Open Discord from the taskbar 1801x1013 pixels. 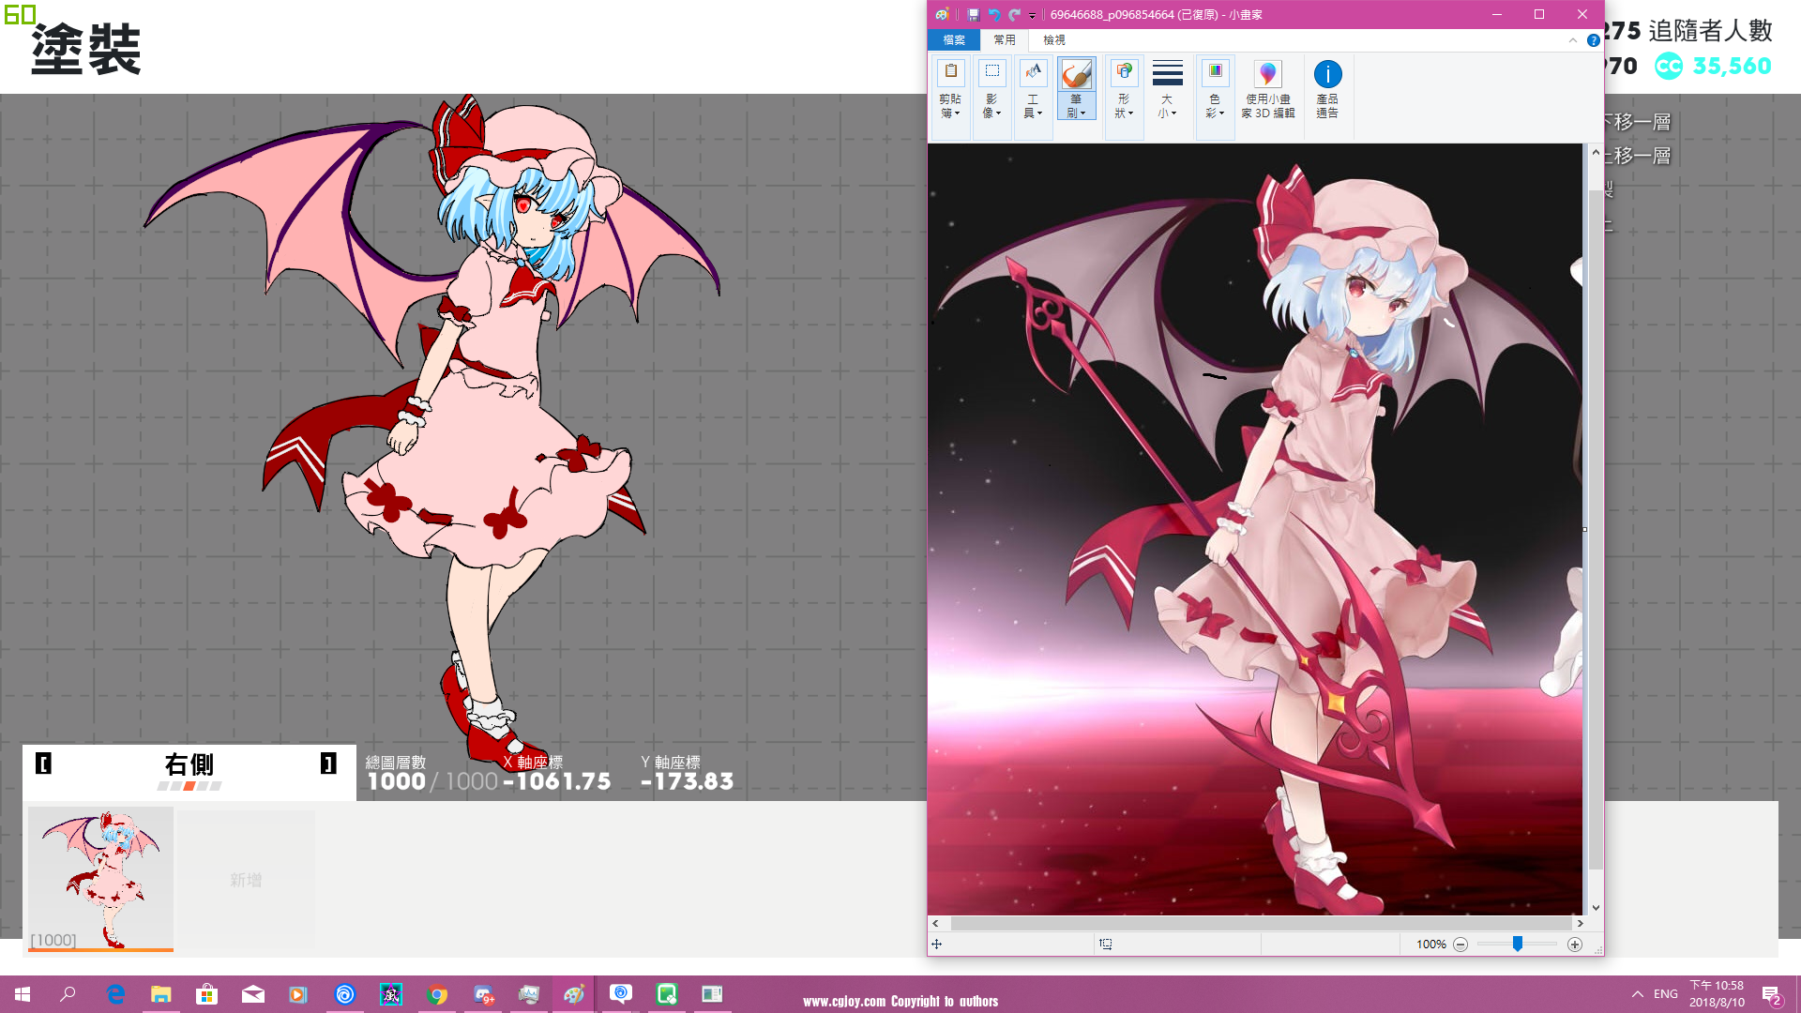click(483, 994)
